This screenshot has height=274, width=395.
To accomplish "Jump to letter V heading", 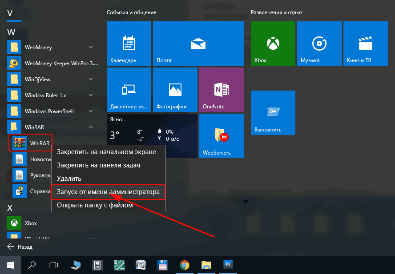I will tap(10, 13).
